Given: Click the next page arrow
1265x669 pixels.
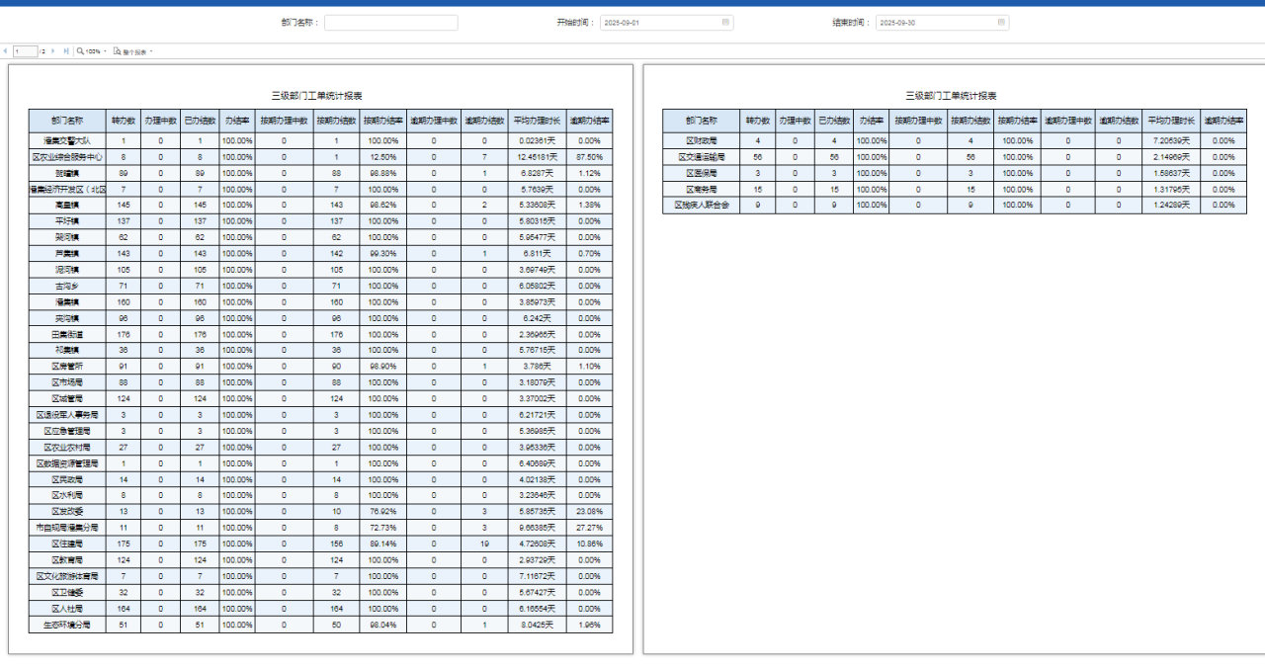Looking at the screenshot, I should point(55,50).
